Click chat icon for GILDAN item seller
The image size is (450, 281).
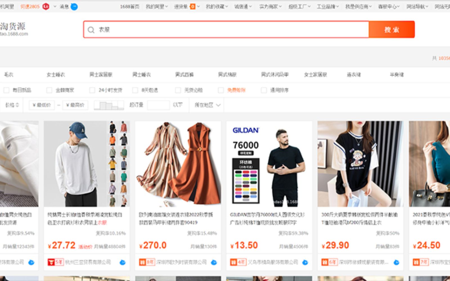pyautogui.click(x=305, y=262)
